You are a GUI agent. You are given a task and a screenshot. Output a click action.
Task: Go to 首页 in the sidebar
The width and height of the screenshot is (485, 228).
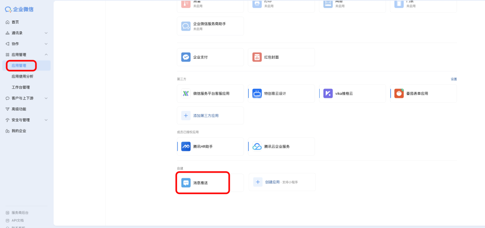(x=15, y=22)
